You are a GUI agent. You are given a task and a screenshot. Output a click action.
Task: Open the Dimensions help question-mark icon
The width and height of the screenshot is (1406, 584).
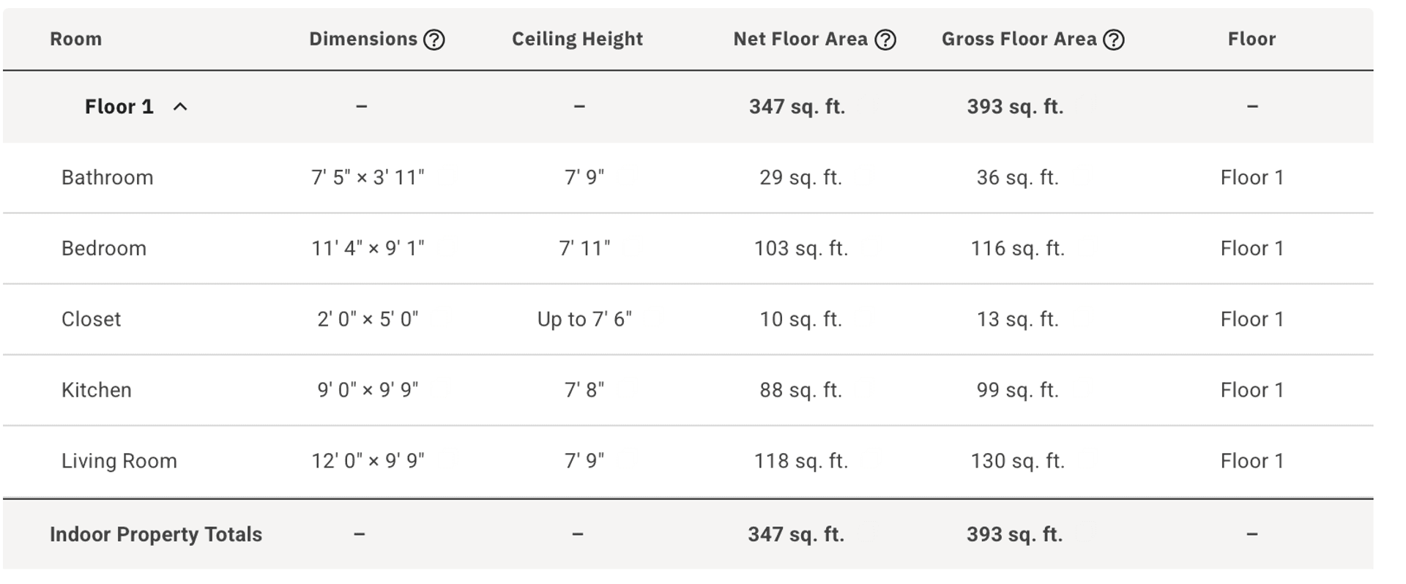tap(434, 40)
